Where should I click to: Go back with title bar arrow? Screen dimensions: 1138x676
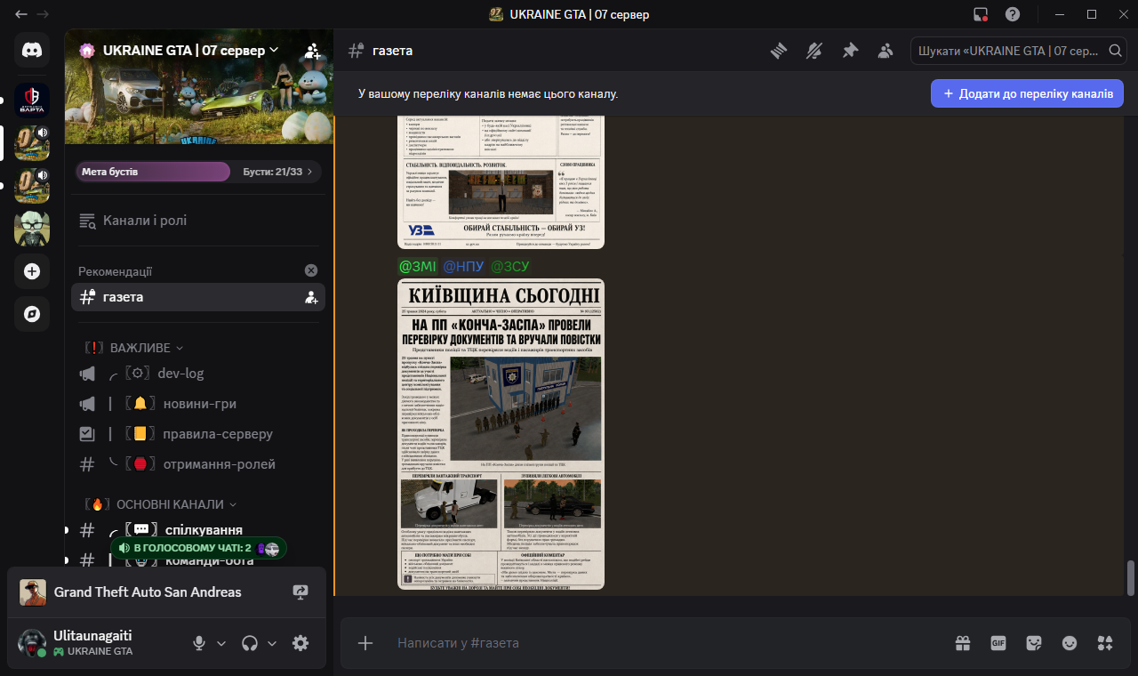(21, 14)
